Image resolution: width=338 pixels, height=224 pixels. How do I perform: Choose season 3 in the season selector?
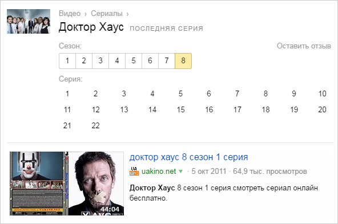tap(100, 61)
